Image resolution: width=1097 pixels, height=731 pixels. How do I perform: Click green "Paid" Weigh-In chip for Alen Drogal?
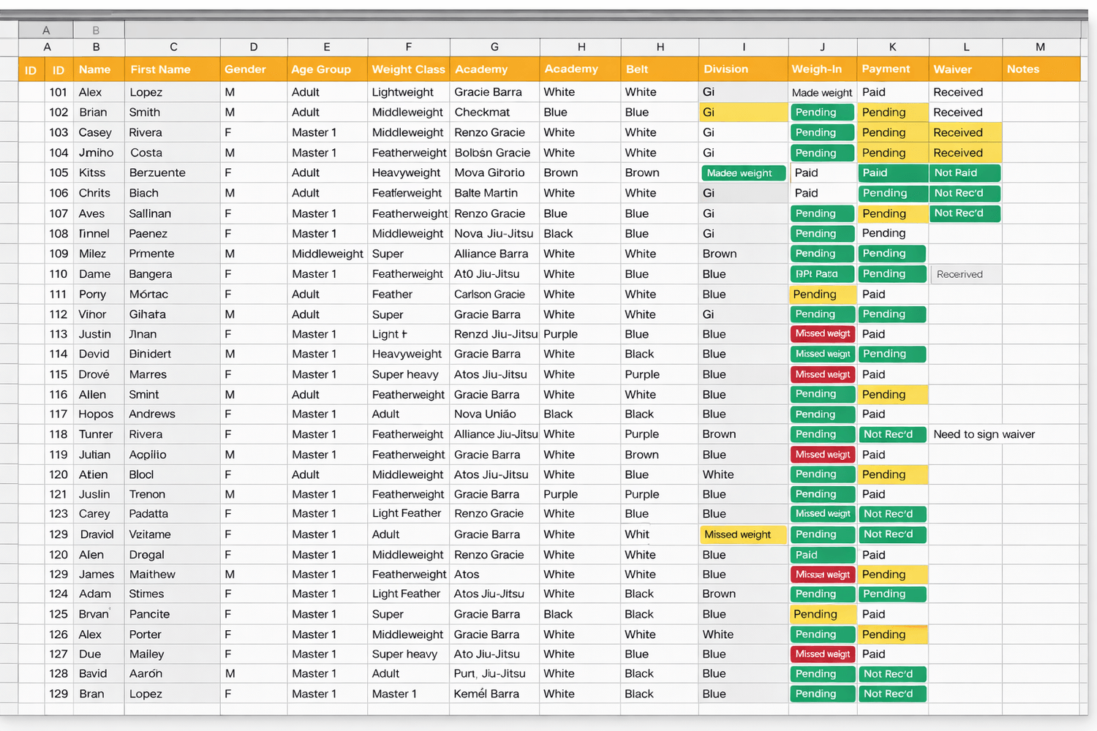(x=822, y=555)
